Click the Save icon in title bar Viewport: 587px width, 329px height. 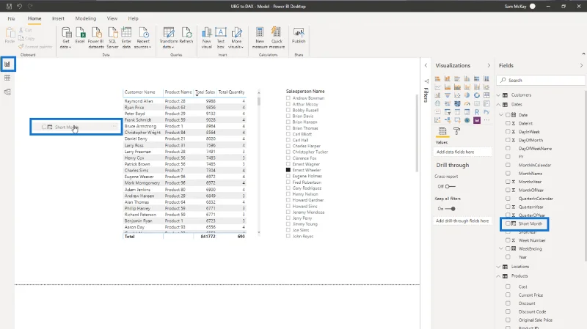[9, 7]
